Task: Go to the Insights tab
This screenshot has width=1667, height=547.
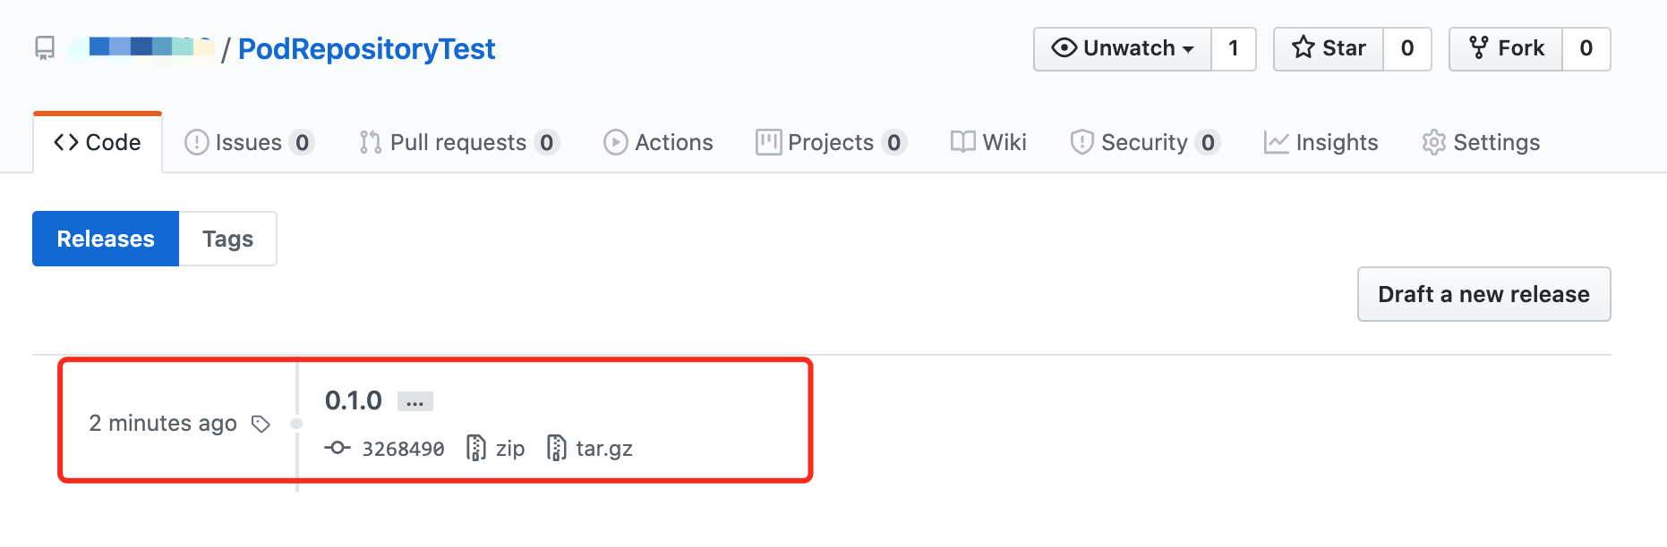Action: point(1321,142)
